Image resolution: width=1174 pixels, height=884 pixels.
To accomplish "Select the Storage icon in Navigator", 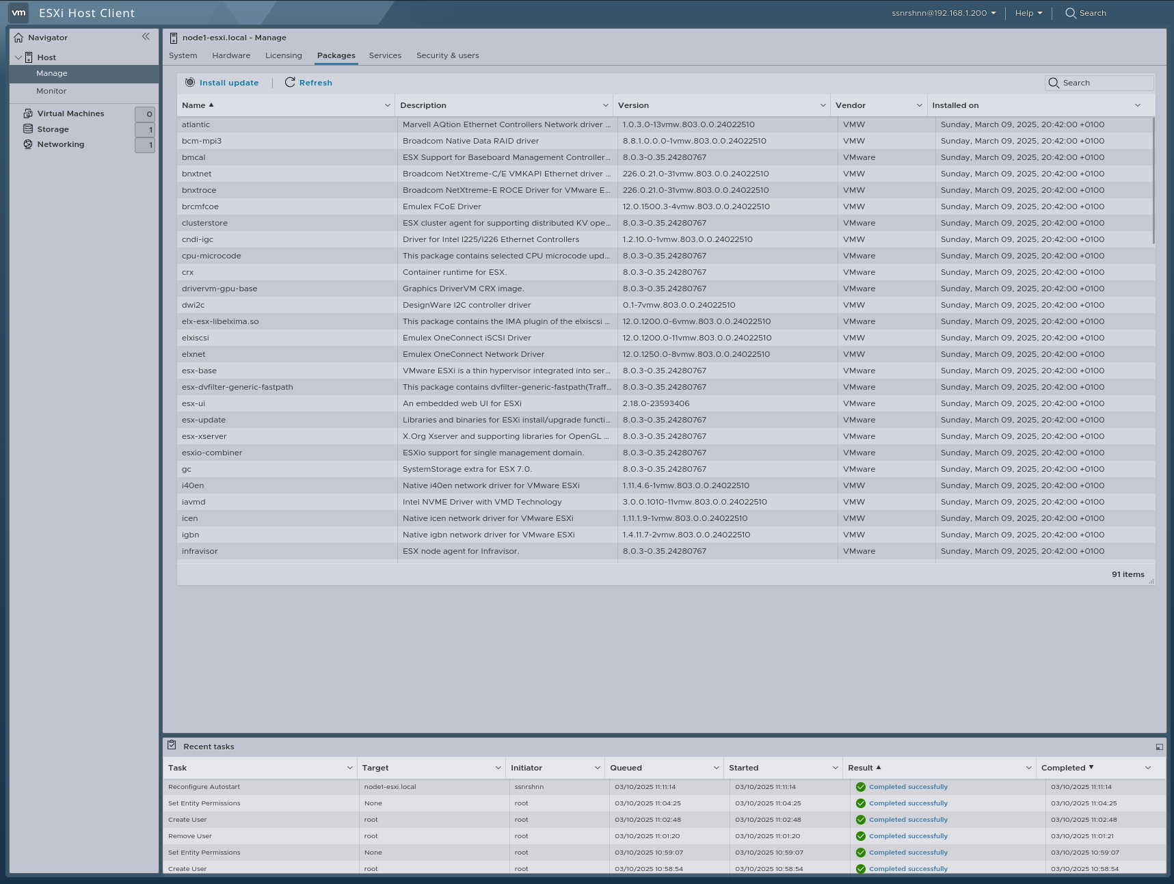I will click(27, 129).
